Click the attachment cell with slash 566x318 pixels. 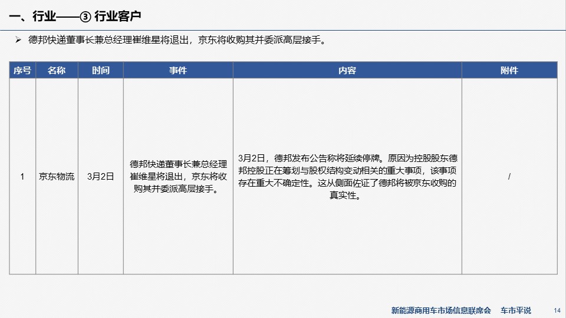pyautogui.click(x=509, y=176)
